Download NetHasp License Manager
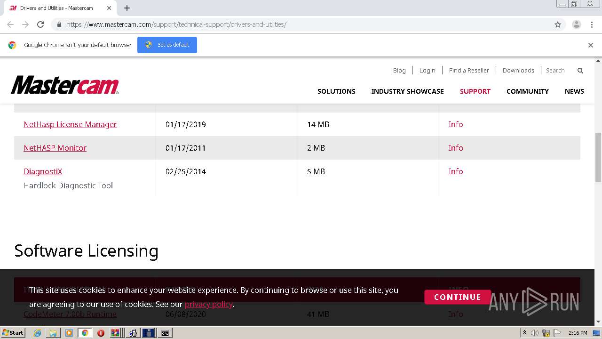This screenshot has height=339, width=602. (x=71, y=124)
